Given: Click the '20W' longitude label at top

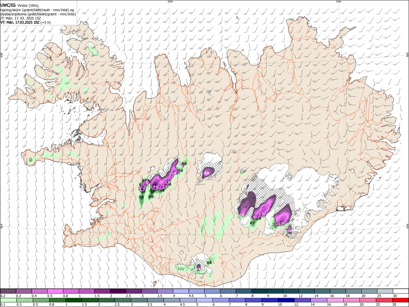Looking at the screenshot, I should (x=170, y=2).
